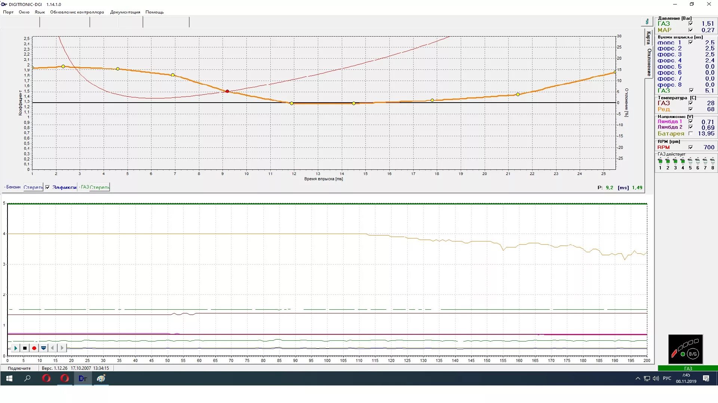Click Стереть button next to Бензин
Screen dimensions: 718x403
[33, 187]
